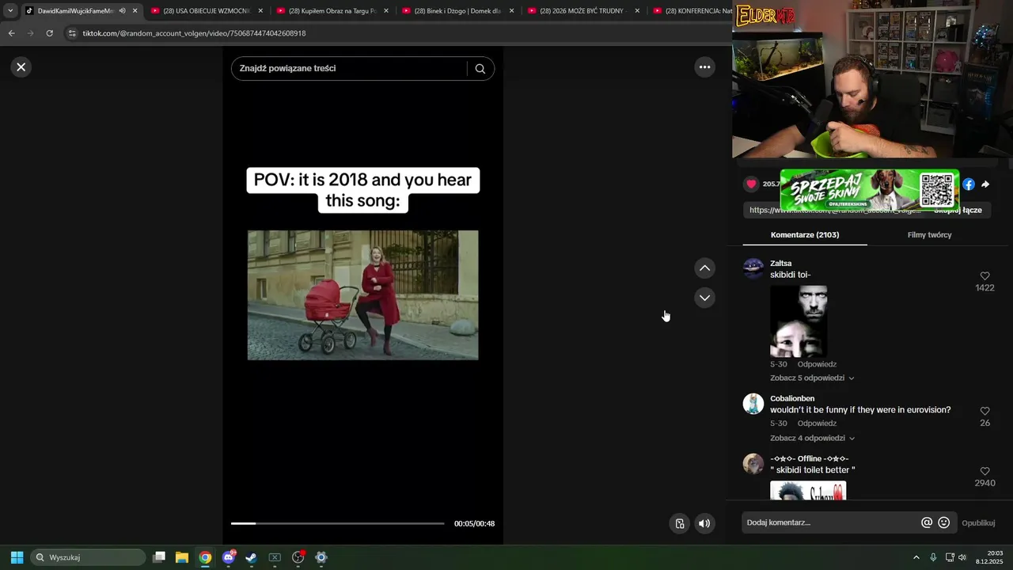Switch to 'Binek i Dzogo' browser tab
The image size is (1013, 570).
point(457,11)
